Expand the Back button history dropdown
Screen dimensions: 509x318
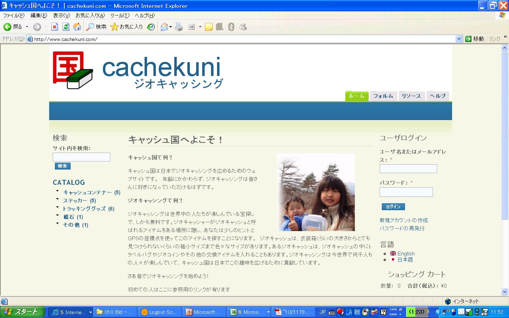27,27
